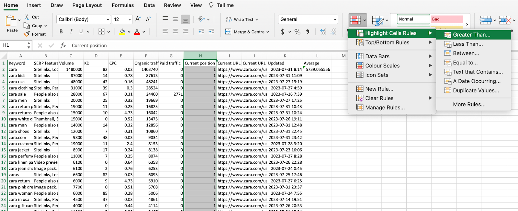Click the Conditional Formatting icon
The image size is (518, 211).
coord(355,20)
